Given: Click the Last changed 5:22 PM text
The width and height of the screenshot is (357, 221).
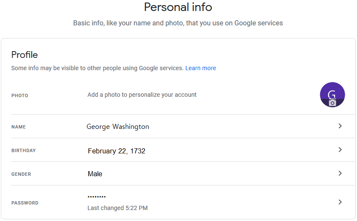Looking at the screenshot, I should [x=117, y=208].
